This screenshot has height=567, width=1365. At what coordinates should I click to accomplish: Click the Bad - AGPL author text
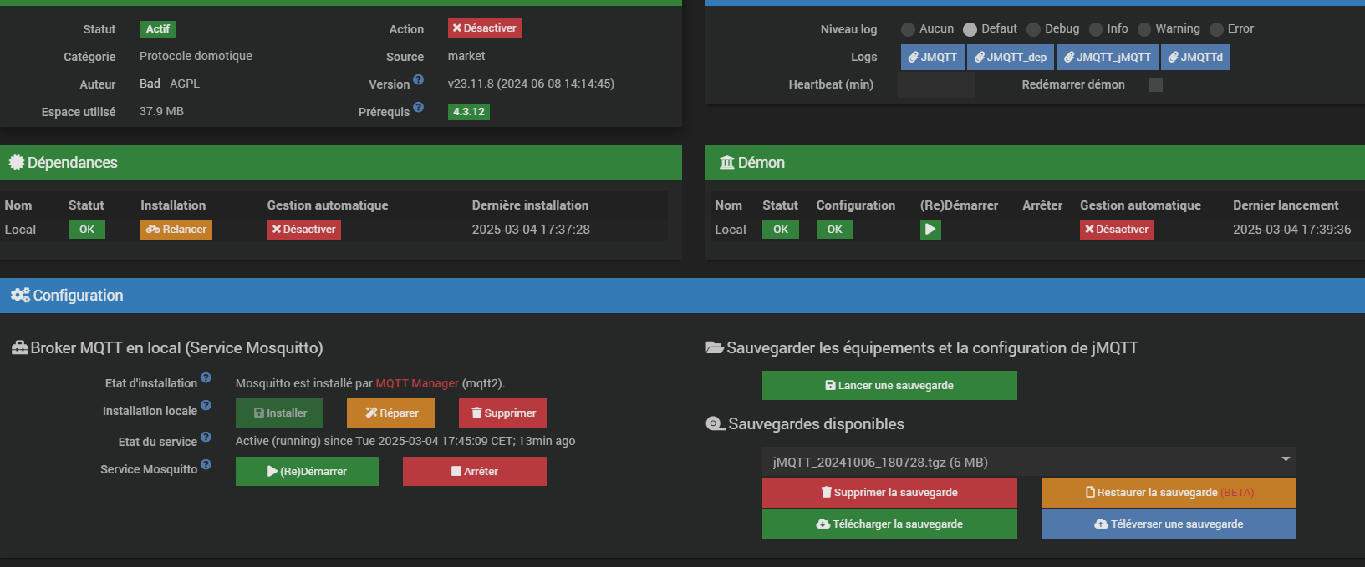coord(170,84)
